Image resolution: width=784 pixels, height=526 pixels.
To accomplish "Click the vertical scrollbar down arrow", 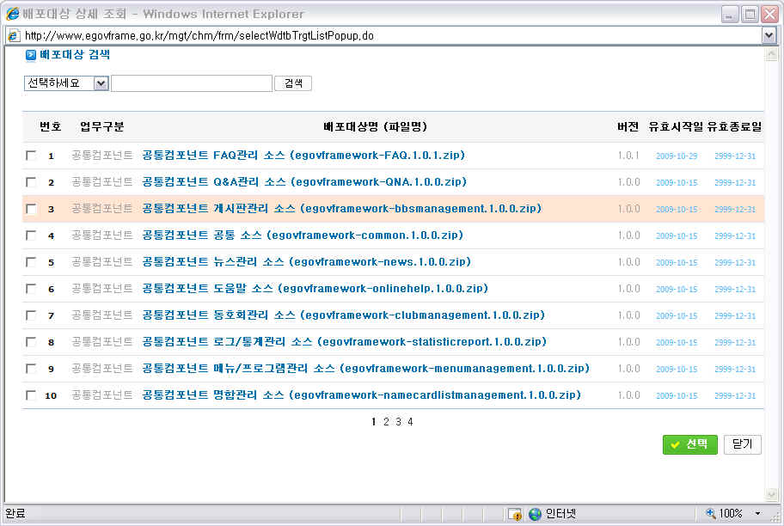I will (770, 494).
